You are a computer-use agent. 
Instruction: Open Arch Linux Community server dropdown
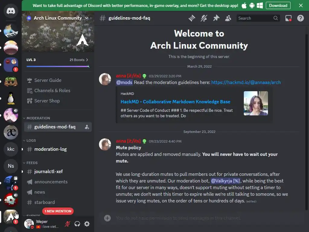tap(58, 18)
